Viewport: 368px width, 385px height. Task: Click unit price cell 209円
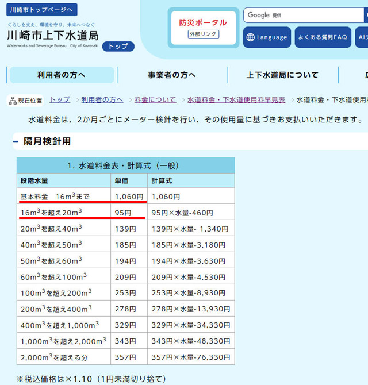tap(129, 276)
